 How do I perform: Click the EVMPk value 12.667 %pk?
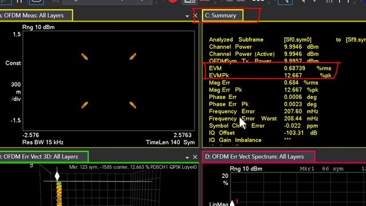[308, 76]
